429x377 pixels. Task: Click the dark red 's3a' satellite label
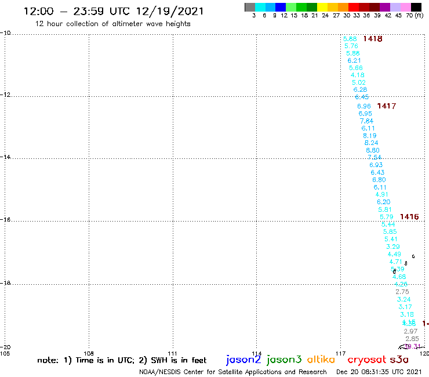[x=399, y=360]
